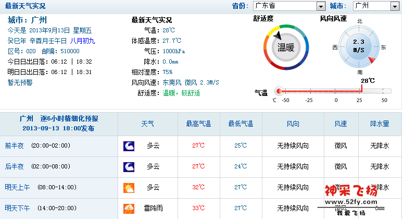The image size is (404, 219).
Task: Click the 天气 column header
Action: [x=148, y=124]
